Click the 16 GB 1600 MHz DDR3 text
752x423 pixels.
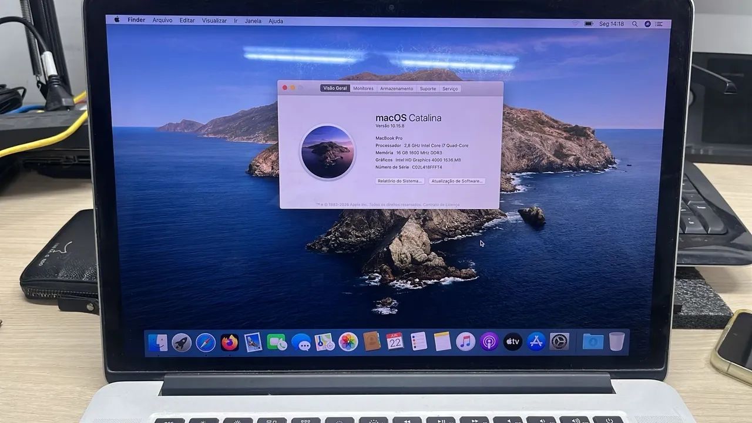click(x=419, y=152)
